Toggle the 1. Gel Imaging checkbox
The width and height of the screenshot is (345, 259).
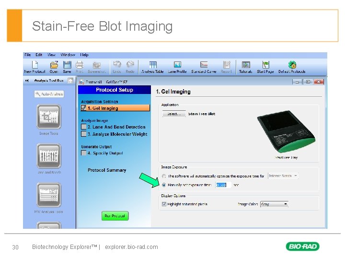pyautogui.click(x=83, y=108)
